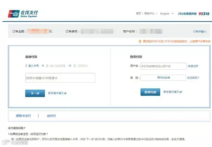Click the 95516 hotline number

[x=204, y=14]
